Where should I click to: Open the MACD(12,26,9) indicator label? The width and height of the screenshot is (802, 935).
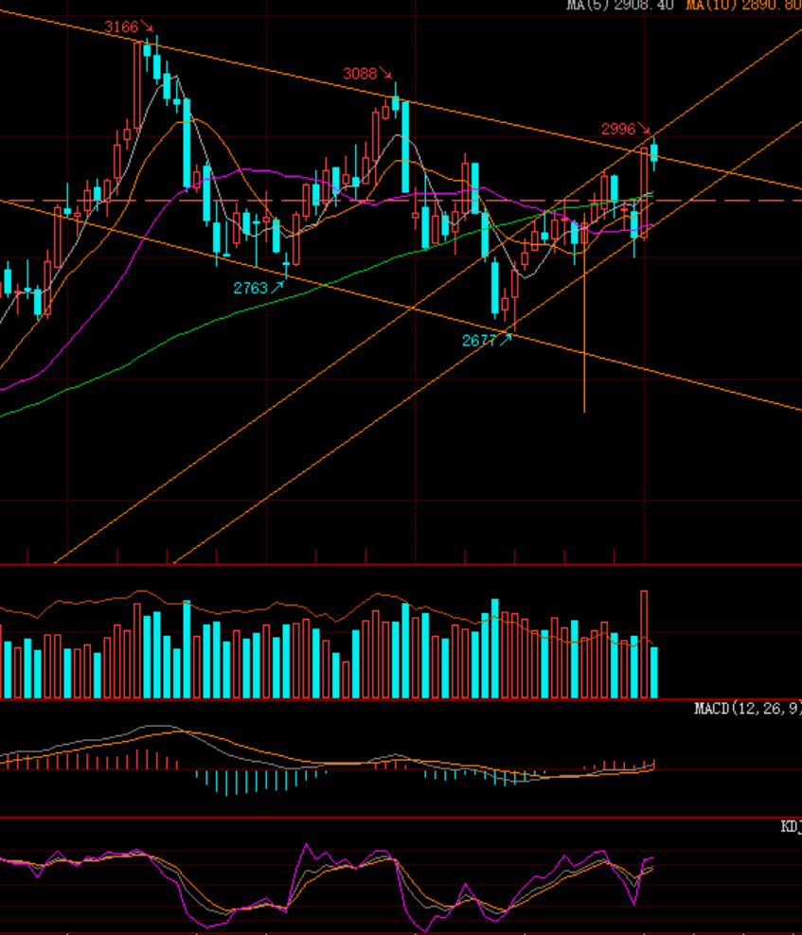click(x=748, y=709)
